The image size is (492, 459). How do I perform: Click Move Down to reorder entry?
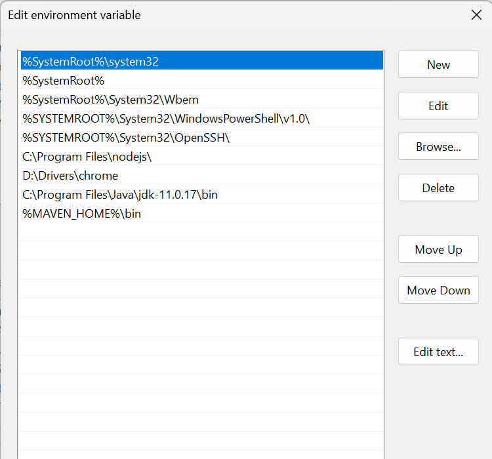coord(438,290)
